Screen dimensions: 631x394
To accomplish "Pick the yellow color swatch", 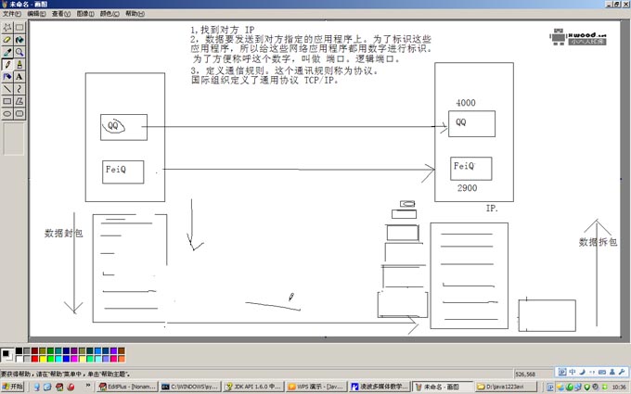I will 43,359.
